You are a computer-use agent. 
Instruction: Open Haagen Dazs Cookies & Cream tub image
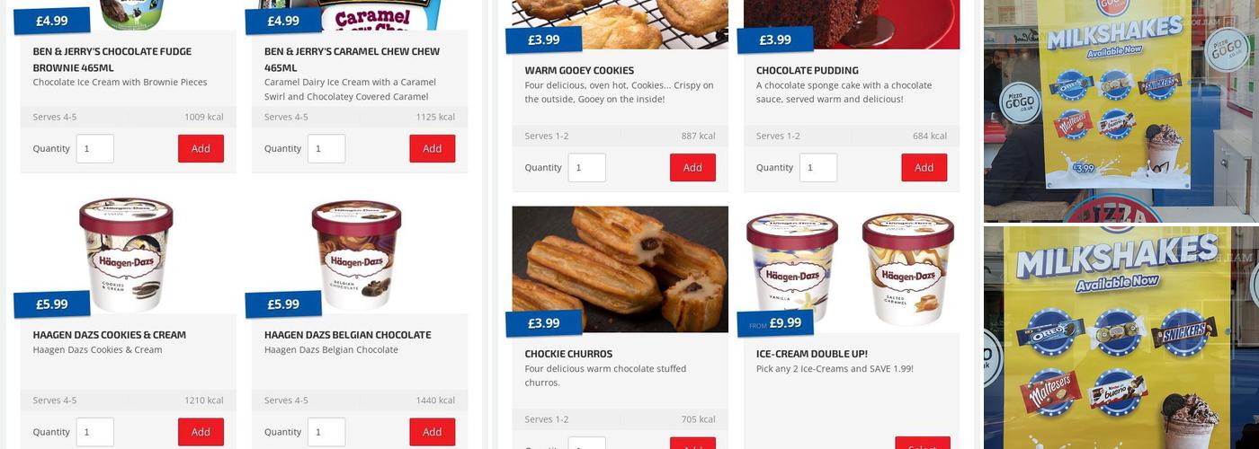pos(128,255)
